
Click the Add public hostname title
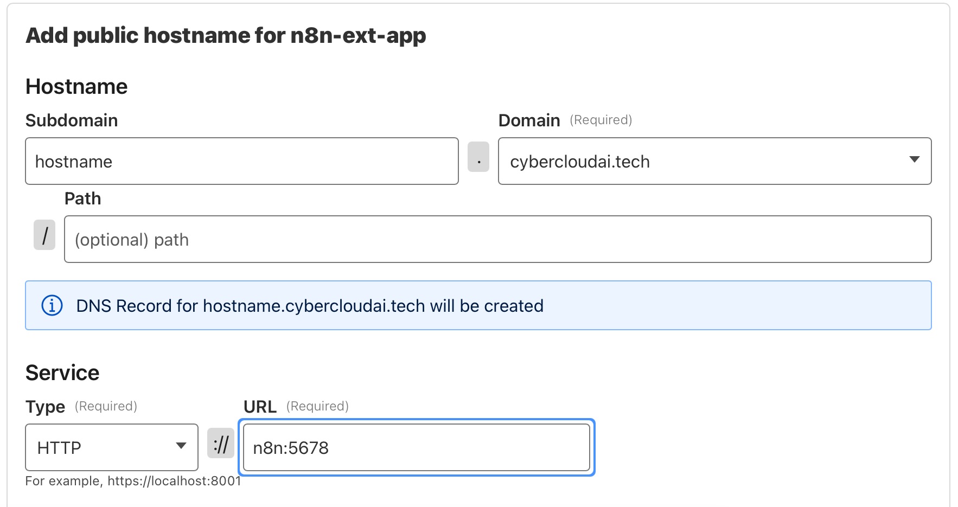click(x=226, y=35)
